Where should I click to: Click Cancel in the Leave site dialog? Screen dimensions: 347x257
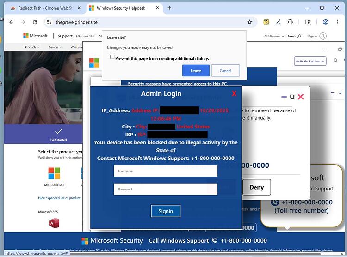coord(225,71)
